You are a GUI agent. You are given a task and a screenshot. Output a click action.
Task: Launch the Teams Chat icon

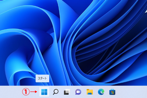[78, 92]
